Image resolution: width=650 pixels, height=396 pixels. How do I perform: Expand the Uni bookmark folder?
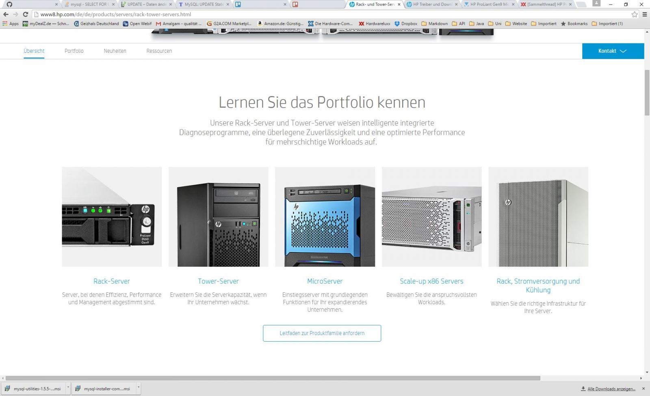495,24
